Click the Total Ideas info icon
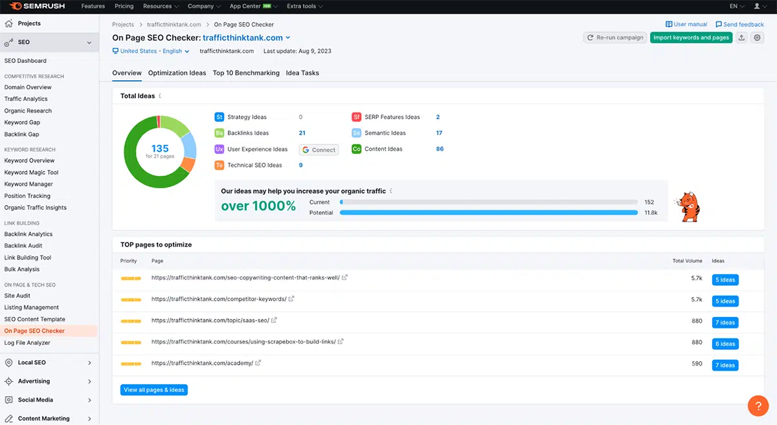This screenshot has height=425, width=777. pos(160,96)
